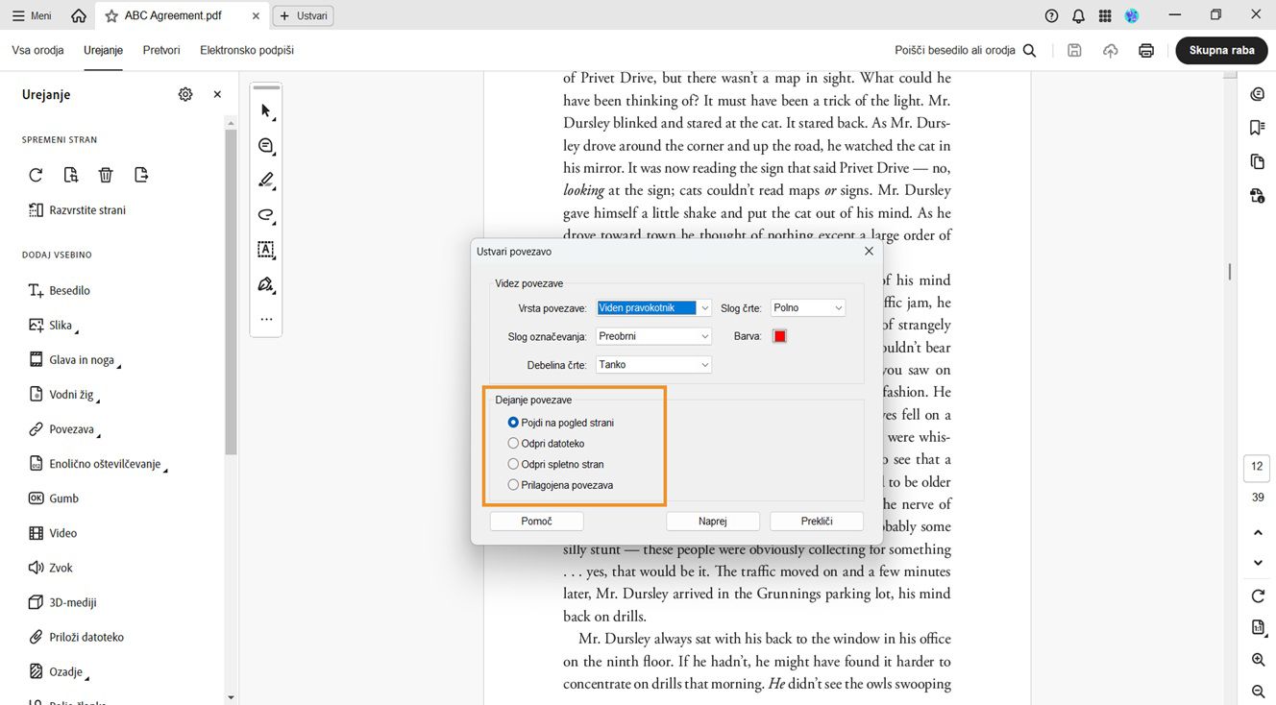Image resolution: width=1276 pixels, height=705 pixels.
Task: Open the notifications bell
Action: pos(1078,15)
